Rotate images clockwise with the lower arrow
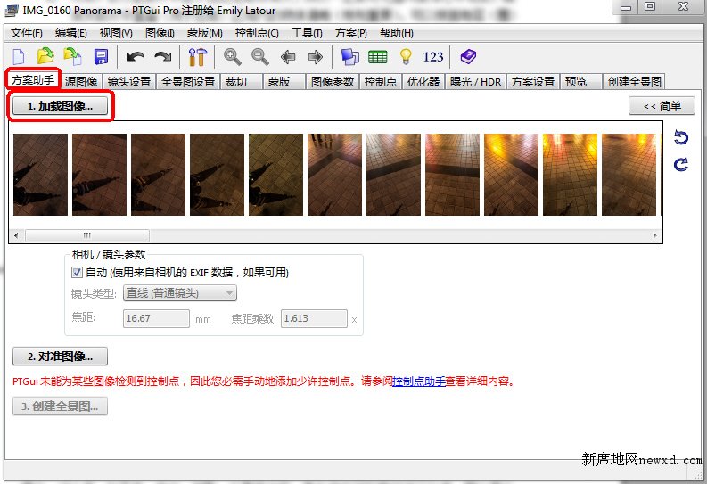 click(x=681, y=164)
